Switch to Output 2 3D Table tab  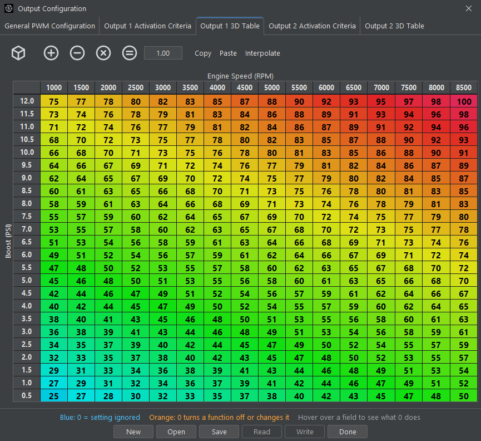(394, 26)
